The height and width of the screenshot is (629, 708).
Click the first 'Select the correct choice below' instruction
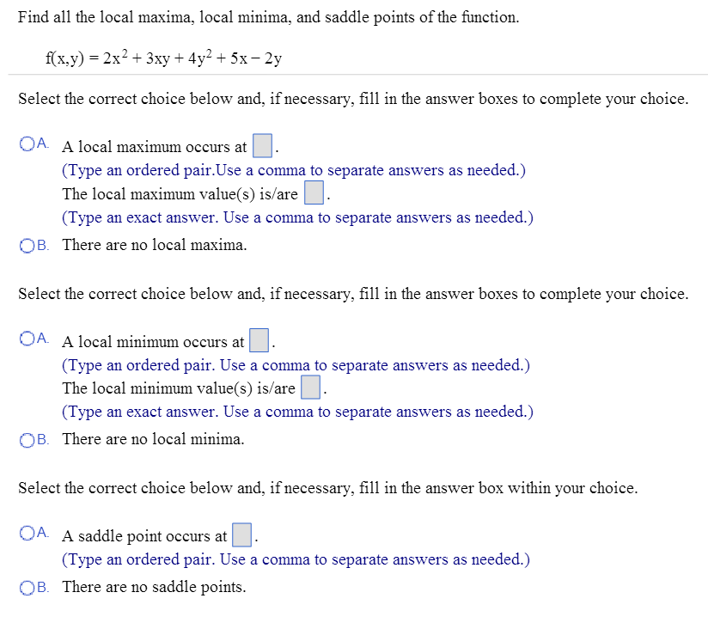(x=353, y=99)
